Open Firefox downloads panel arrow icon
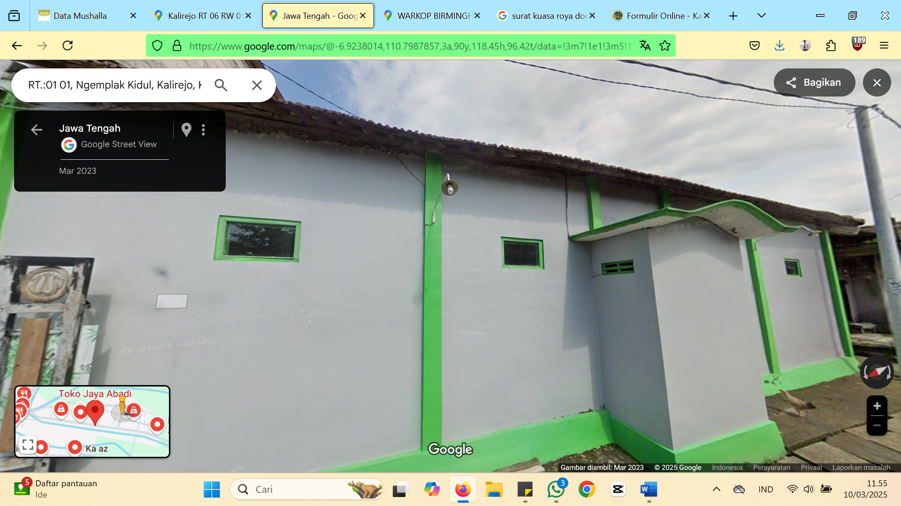 [779, 45]
